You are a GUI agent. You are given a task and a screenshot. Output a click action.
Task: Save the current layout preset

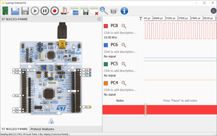point(84,11)
